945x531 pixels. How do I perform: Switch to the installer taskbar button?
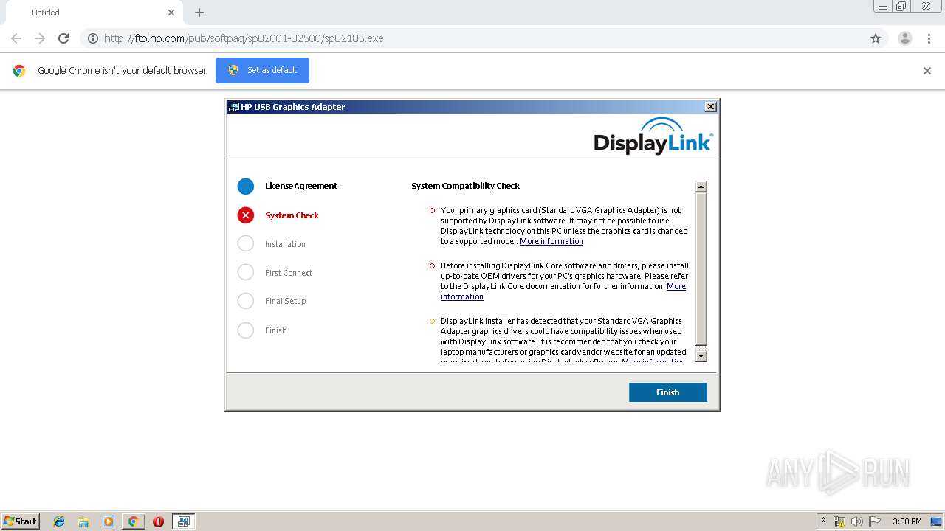[x=183, y=521]
